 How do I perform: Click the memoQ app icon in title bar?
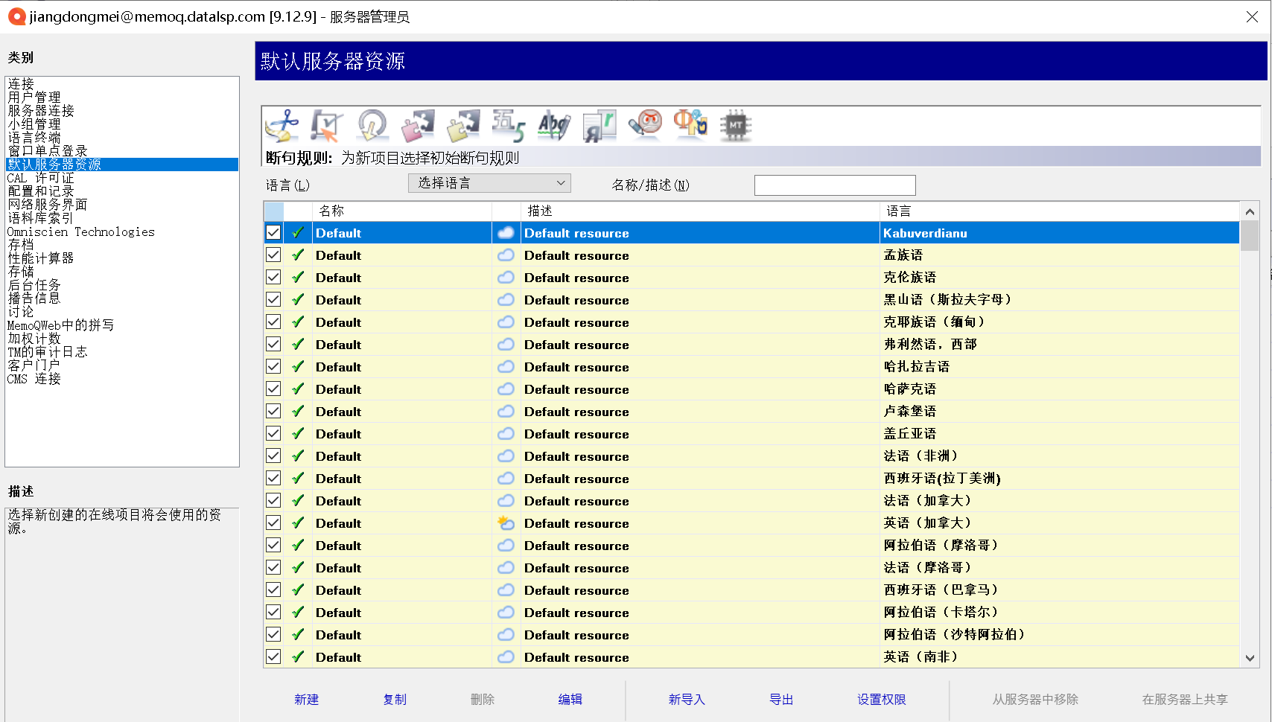pos(16,16)
